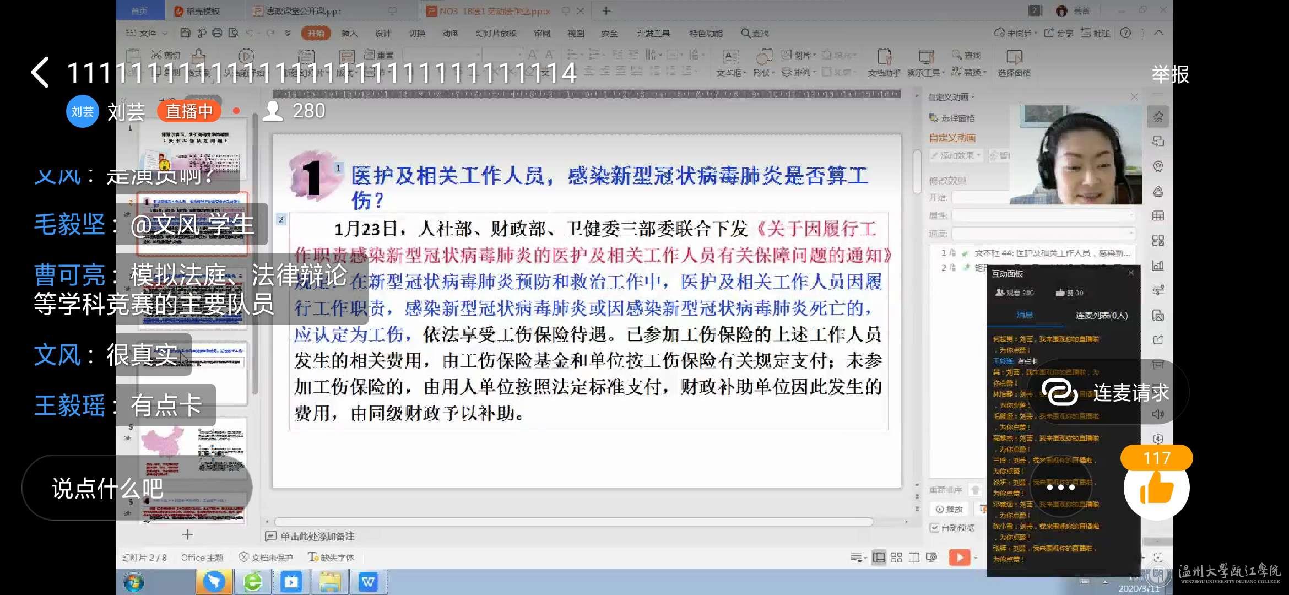Switch to 审阅 ribbon tab
The height and width of the screenshot is (595, 1289).
(x=542, y=33)
